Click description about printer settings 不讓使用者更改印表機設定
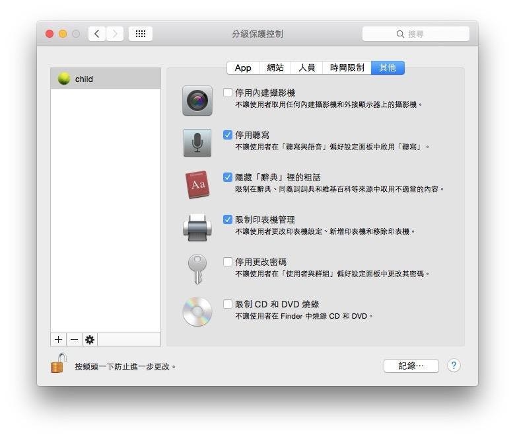Image resolution: width=515 pixels, height=439 pixels. 325,231
